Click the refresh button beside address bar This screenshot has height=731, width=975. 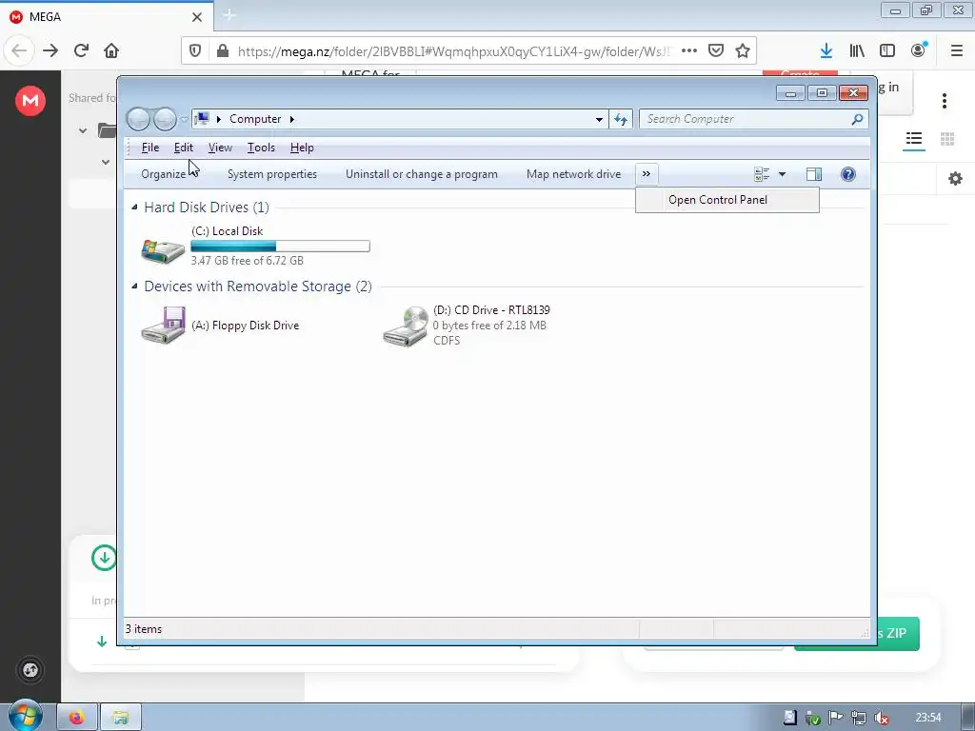(621, 119)
